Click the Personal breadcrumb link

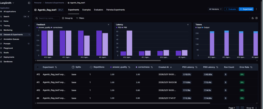point(38,3)
